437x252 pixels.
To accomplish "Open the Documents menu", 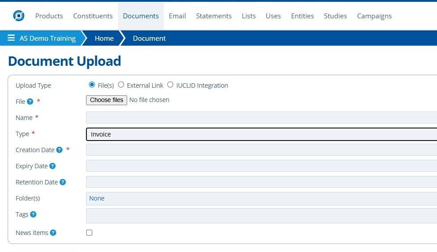I will tap(141, 16).
